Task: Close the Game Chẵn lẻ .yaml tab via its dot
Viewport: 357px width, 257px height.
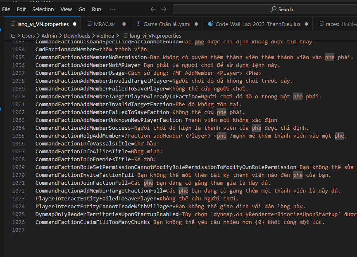Action: pos(195,24)
